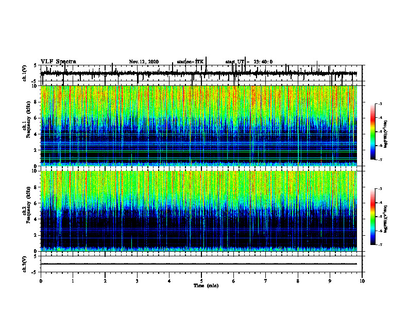Click the '2' kHz tick of ch.1 spectrogram
Screen dimensions: 408x315
point(37,150)
